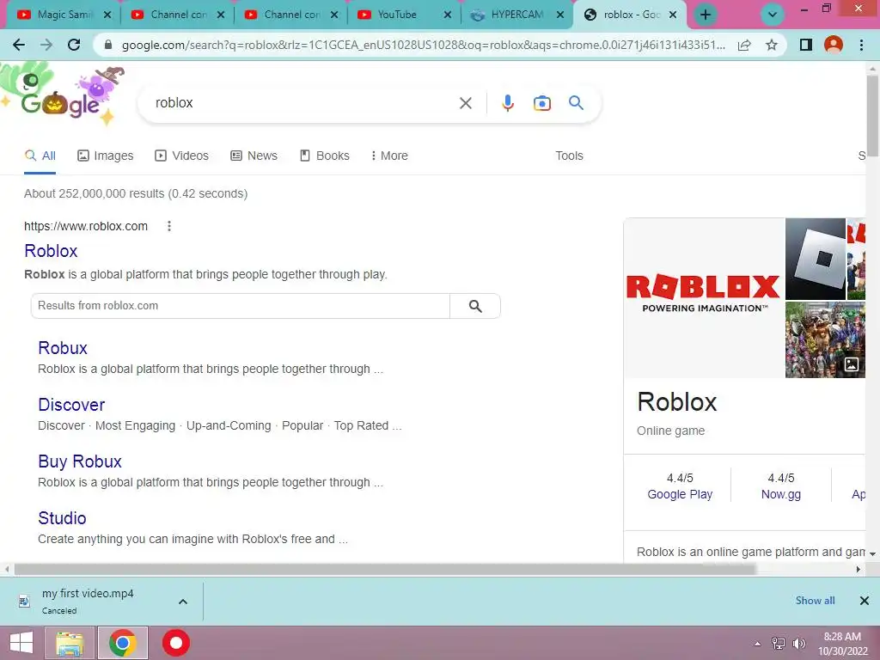Select the Videos search tab

point(182,156)
